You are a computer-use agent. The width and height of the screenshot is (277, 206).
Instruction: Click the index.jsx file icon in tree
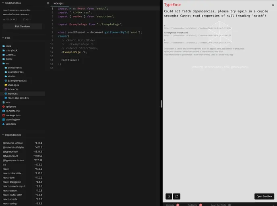pos(6,94)
